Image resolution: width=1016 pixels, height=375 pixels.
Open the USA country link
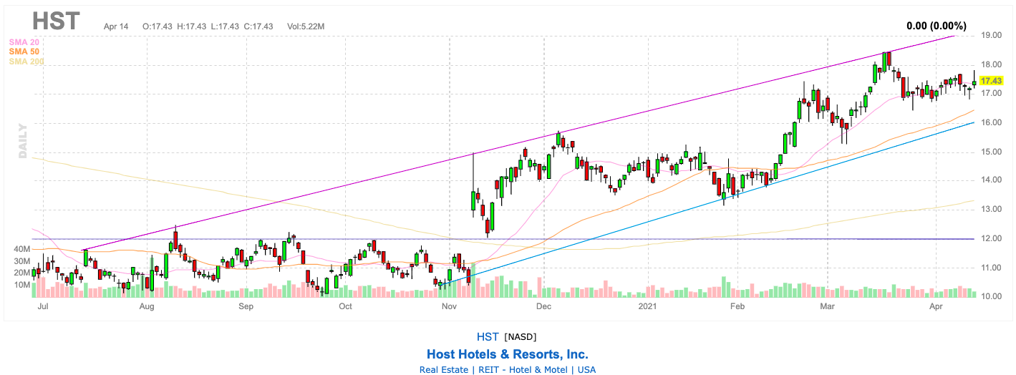point(586,370)
